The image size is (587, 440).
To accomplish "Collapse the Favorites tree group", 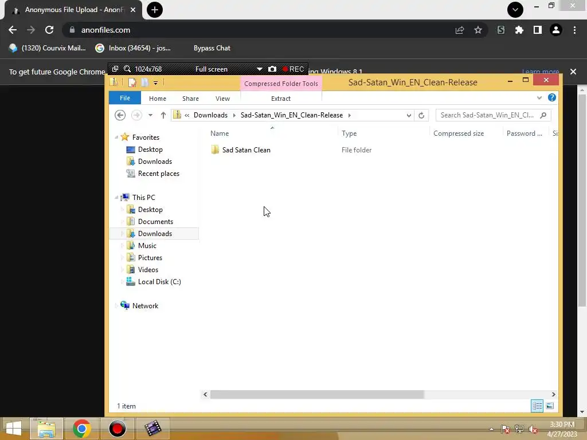I will pos(116,137).
